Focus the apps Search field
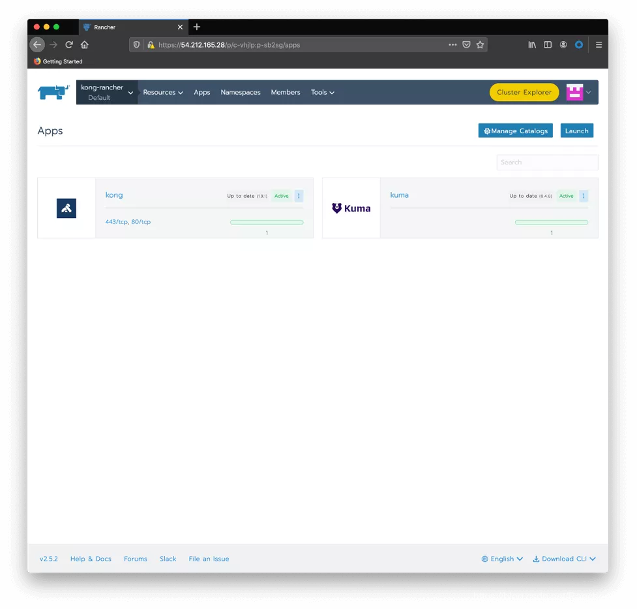The height and width of the screenshot is (609, 637). [x=547, y=163]
